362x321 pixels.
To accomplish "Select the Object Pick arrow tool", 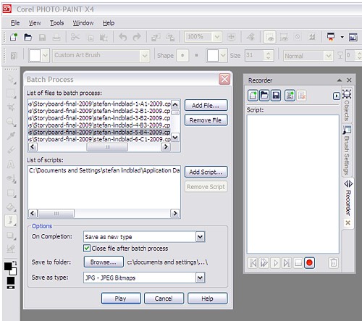I will [x=11, y=79].
